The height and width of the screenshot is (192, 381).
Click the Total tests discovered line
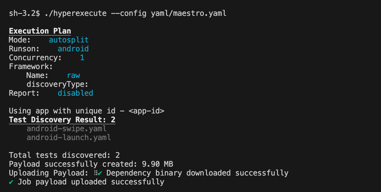[64, 155]
